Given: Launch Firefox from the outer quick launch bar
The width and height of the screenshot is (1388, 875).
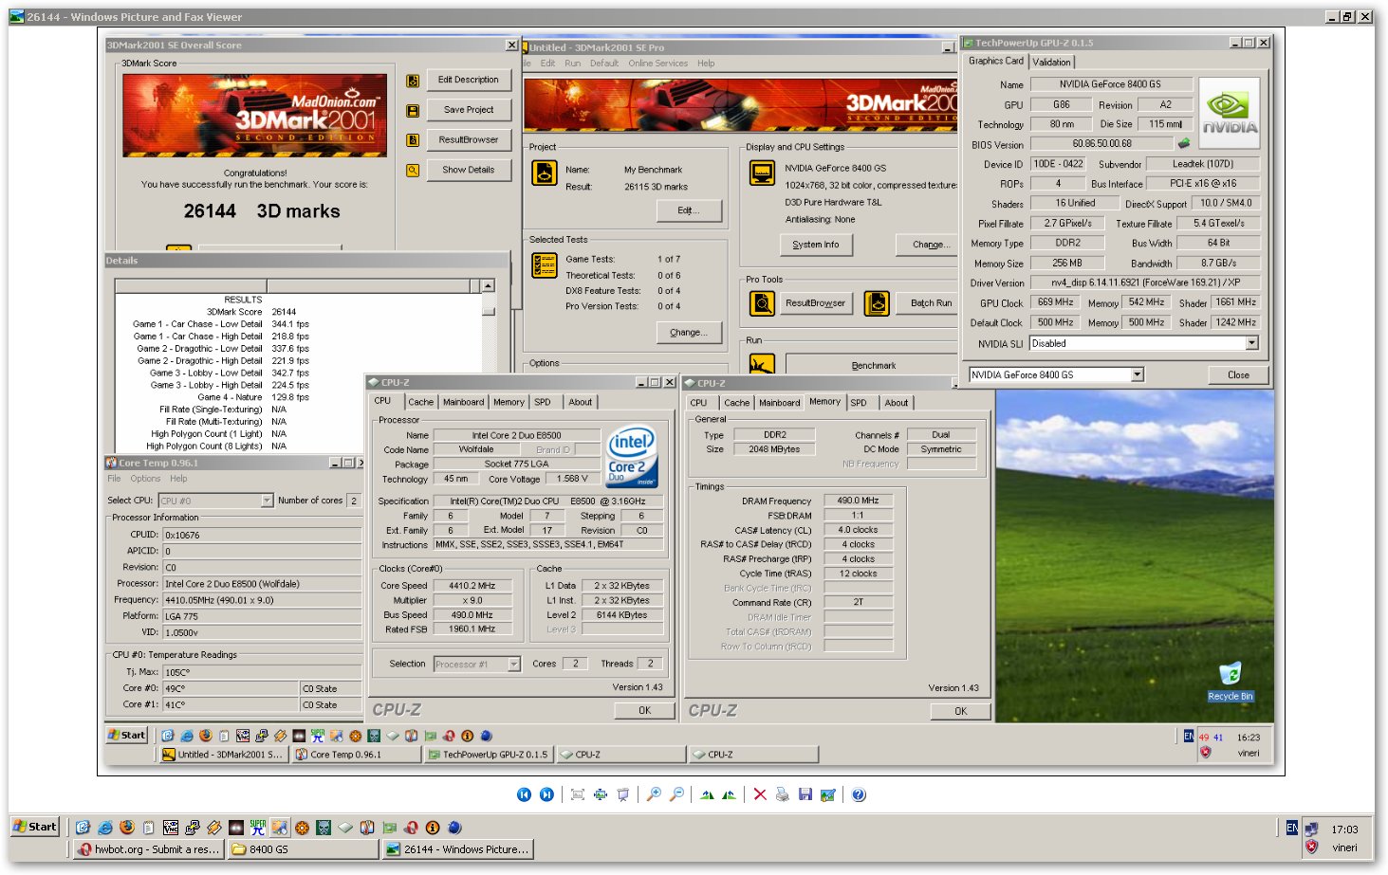Looking at the screenshot, I should [127, 828].
